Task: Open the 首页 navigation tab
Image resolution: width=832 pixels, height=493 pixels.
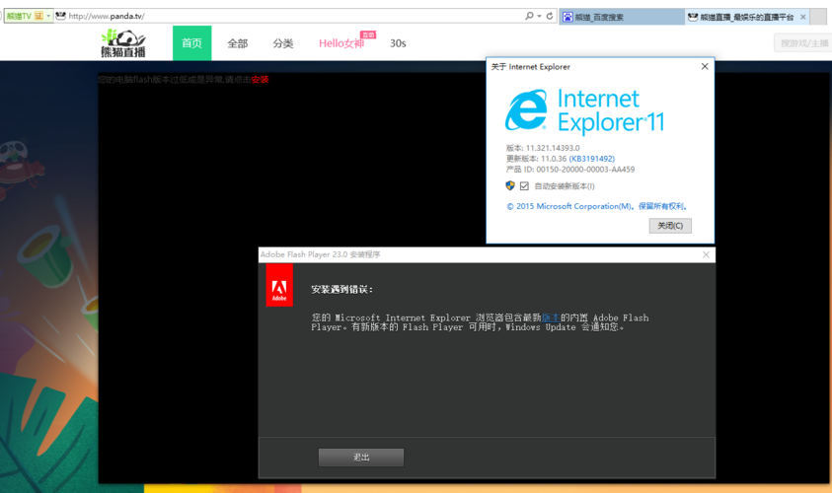Action: [x=192, y=43]
